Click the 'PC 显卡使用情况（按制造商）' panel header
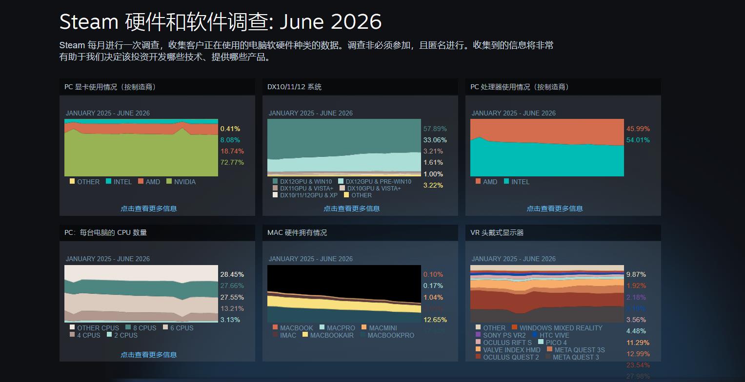Image resolution: width=745 pixels, height=382 pixels. click(x=157, y=87)
